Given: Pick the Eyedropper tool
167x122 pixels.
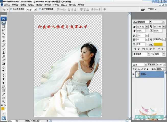Looking at the screenshot, I should tap(4, 94).
